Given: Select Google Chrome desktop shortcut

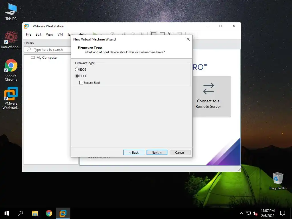Looking at the screenshot, I should click(x=11, y=70).
